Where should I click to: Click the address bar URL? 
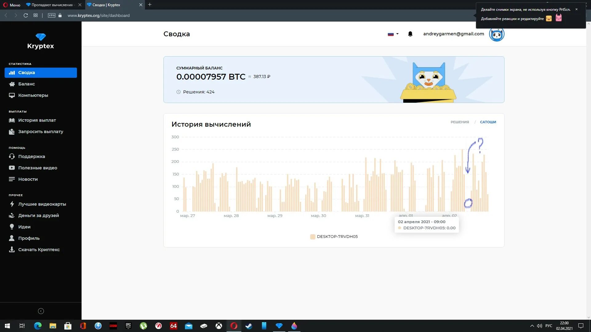98,15
